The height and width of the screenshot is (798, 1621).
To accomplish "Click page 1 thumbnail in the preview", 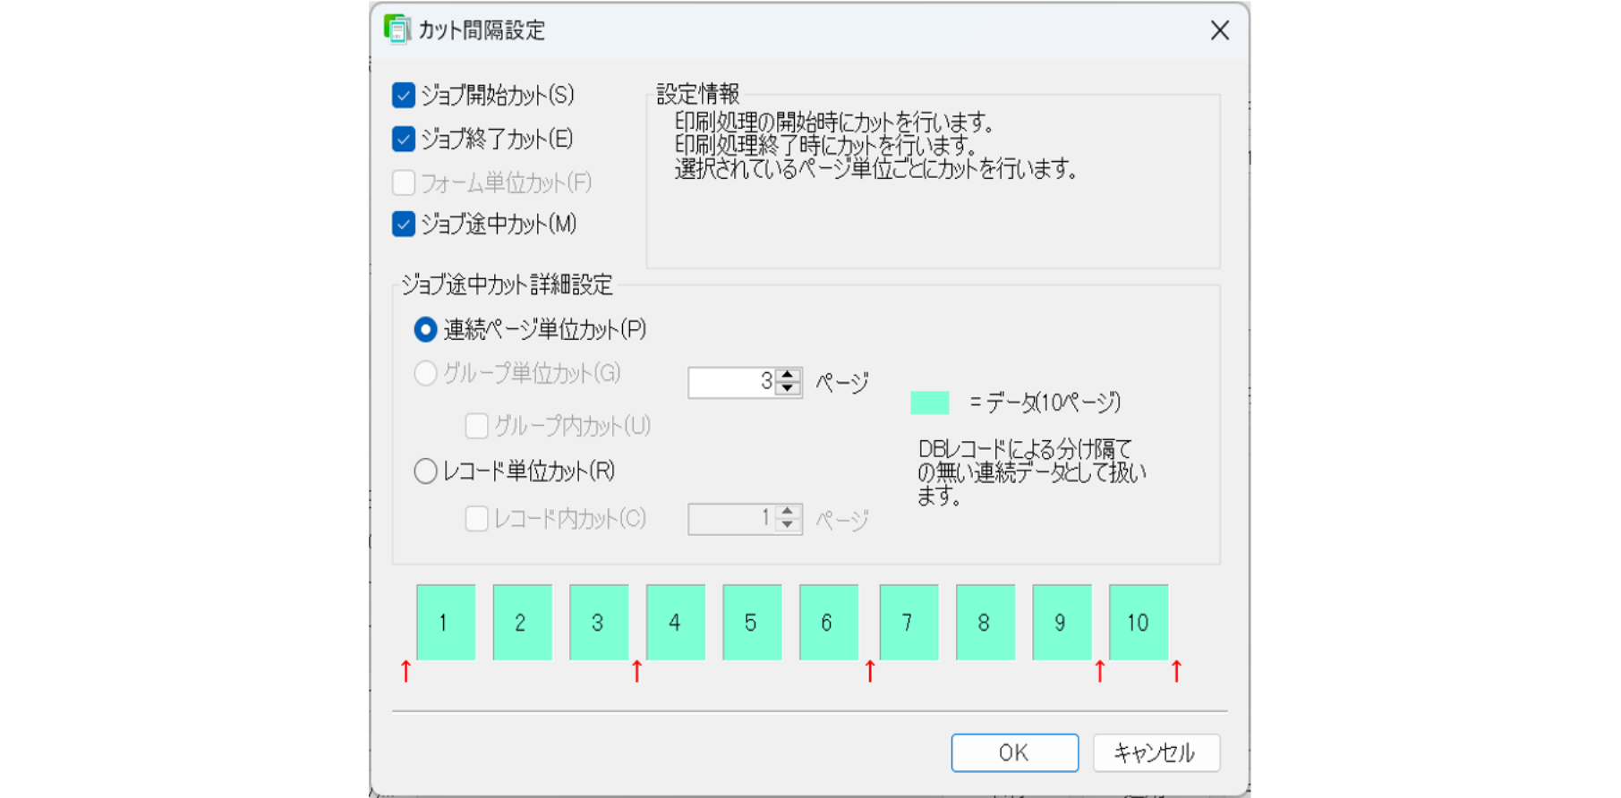I will (445, 623).
